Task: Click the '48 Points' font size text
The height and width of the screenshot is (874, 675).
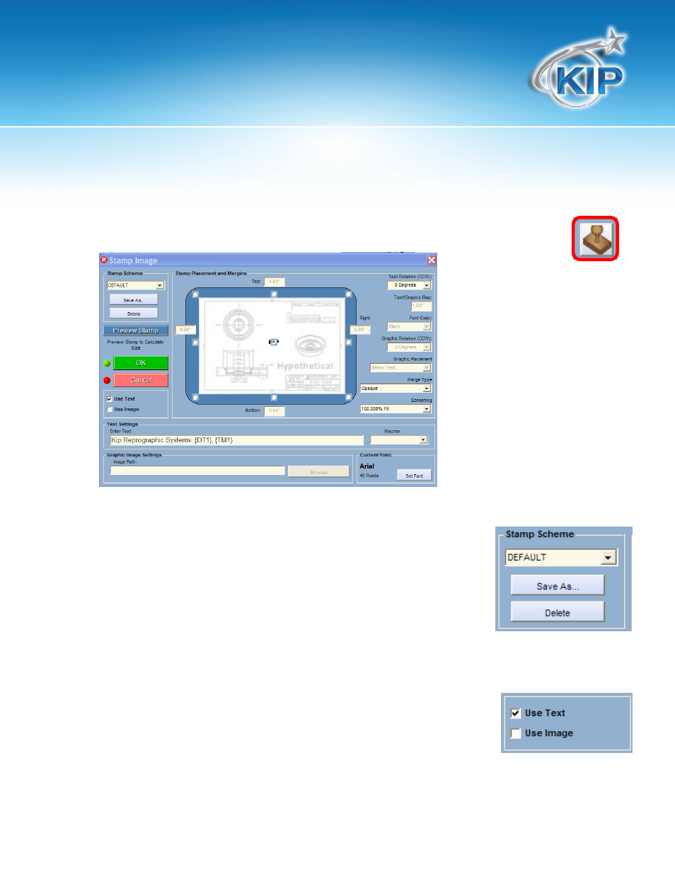Action: tap(369, 476)
